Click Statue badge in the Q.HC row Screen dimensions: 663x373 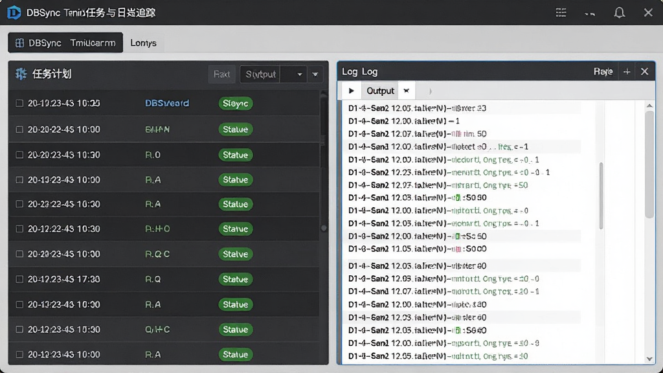[236, 329]
